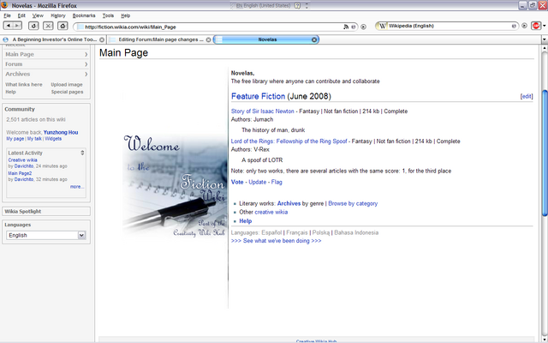Click My page link

15,139
